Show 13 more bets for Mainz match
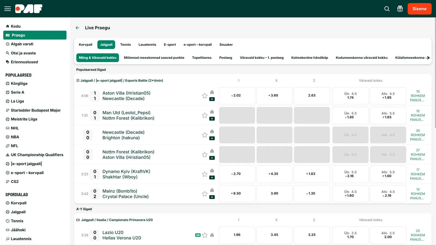436x245 pixels. [x=417, y=194]
